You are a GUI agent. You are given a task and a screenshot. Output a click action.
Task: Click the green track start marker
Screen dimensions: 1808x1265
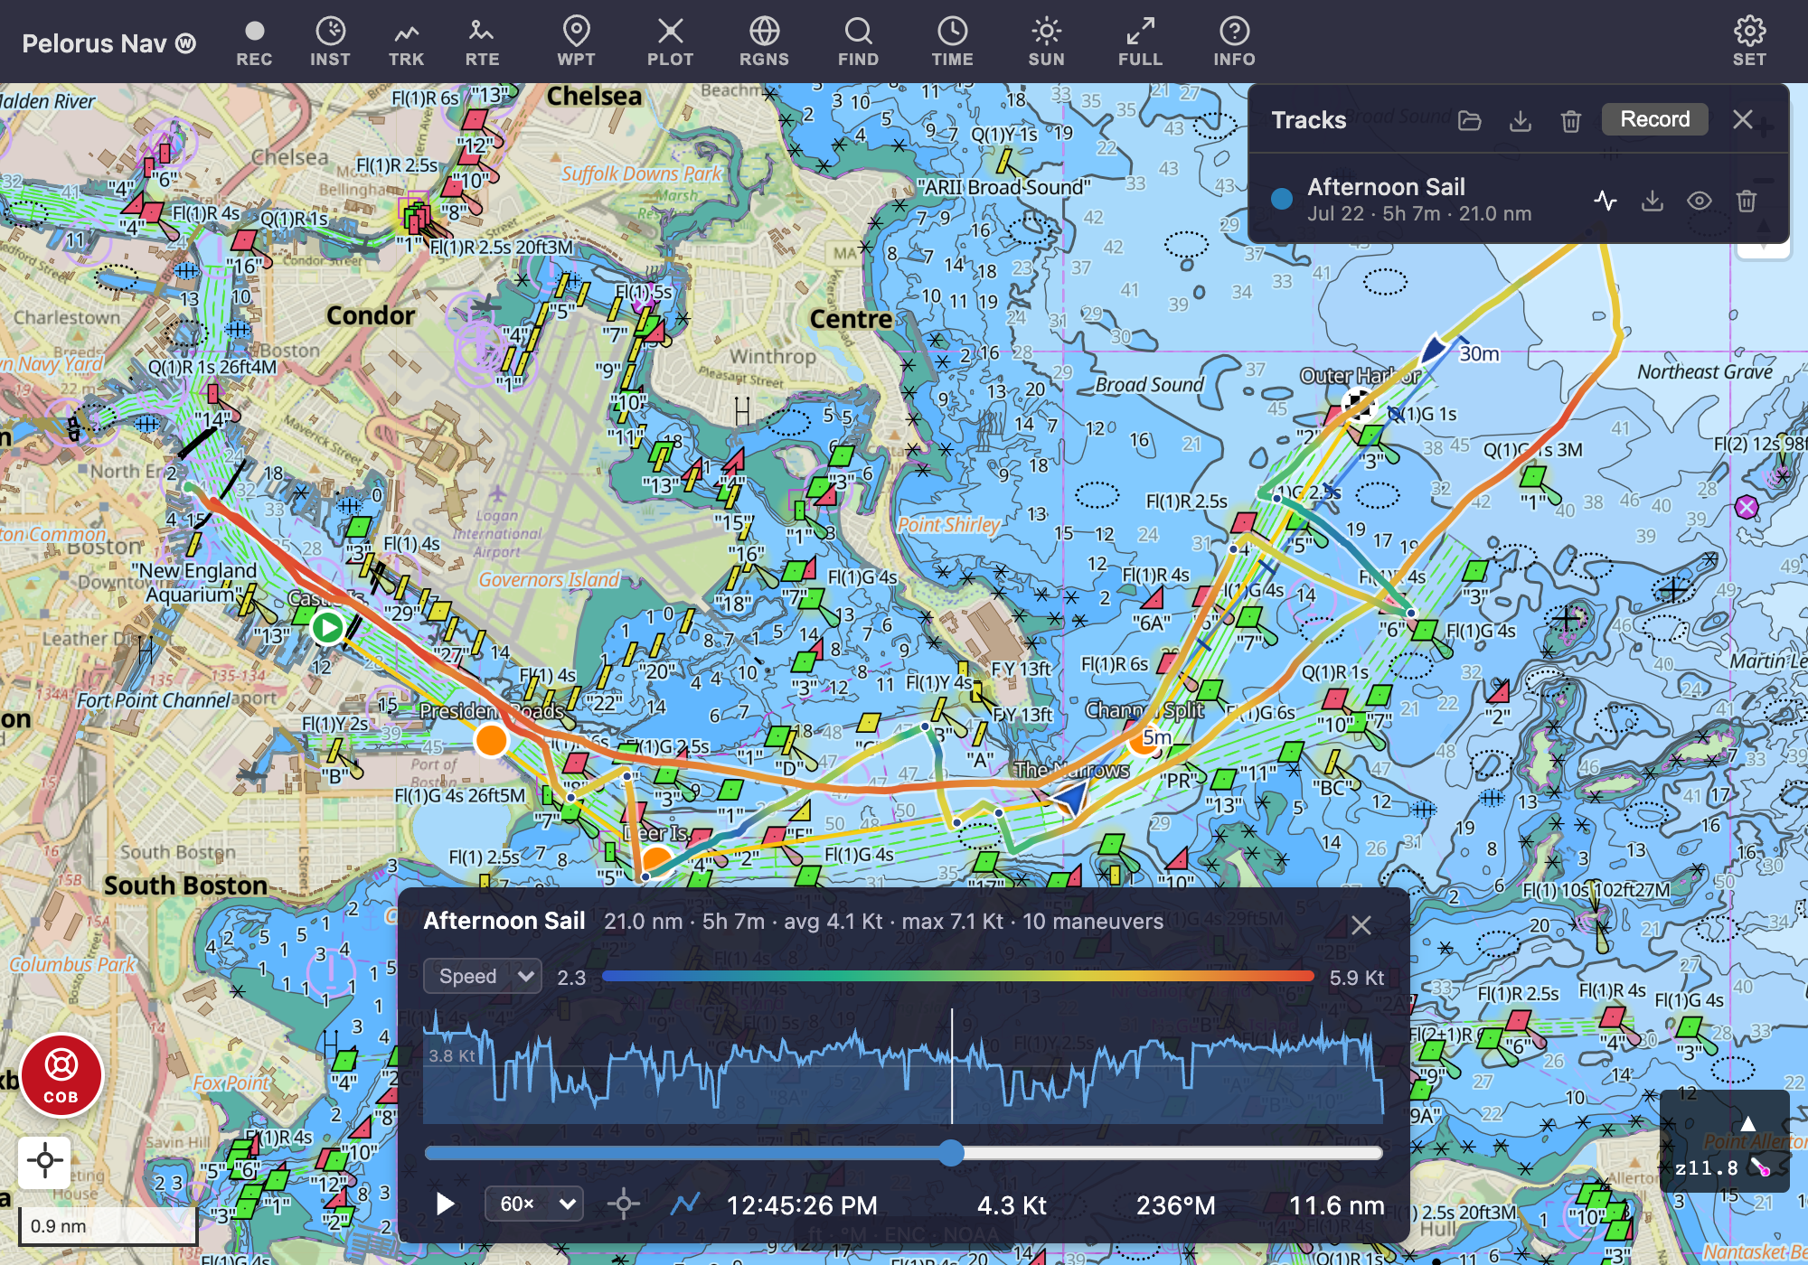(x=327, y=627)
